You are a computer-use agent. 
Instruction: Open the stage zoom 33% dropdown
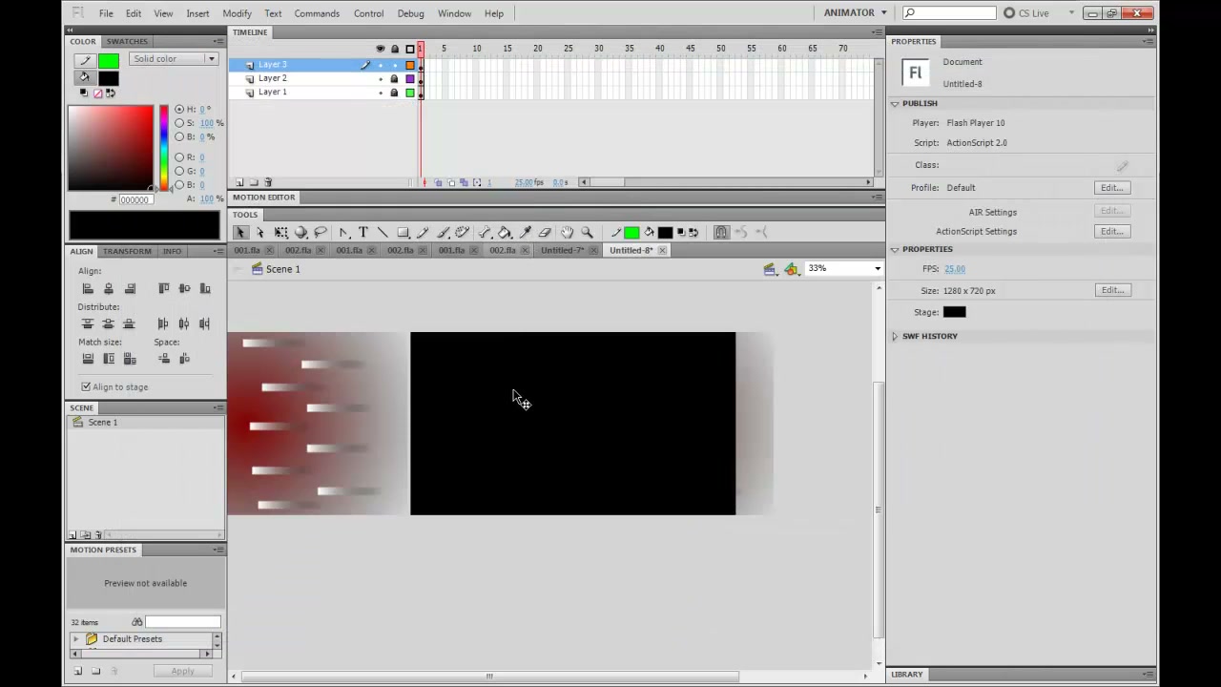(x=844, y=268)
